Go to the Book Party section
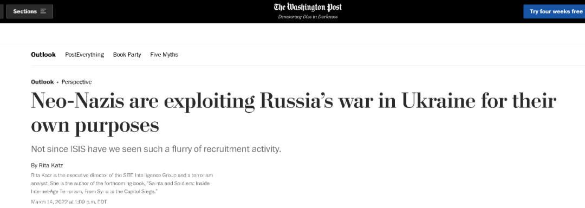The height and width of the screenshot is (208, 585). [127, 55]
